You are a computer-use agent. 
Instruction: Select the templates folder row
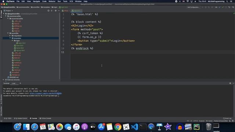tap(31, 38)
